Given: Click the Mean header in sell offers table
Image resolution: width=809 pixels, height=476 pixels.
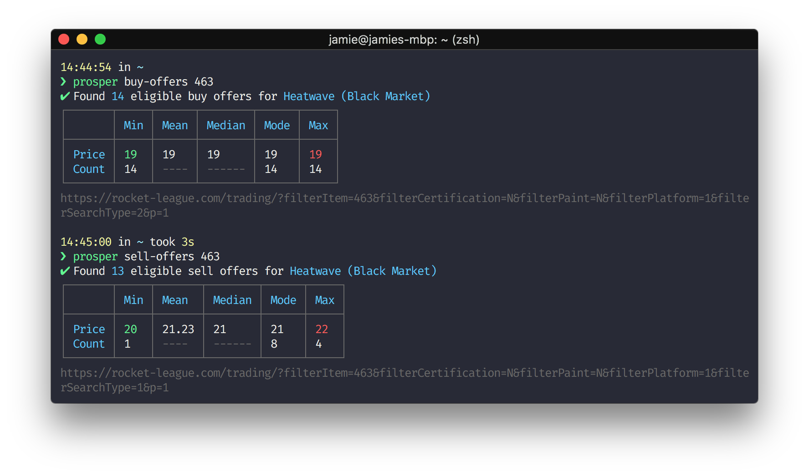Looking at the screenshot, I should [x=175, y=300].
